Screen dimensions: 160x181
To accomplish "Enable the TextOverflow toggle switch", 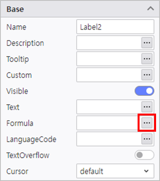I will [144, 155].
